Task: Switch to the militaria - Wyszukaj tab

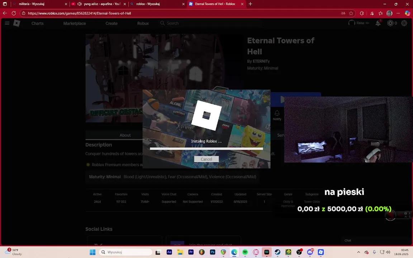Action: (39, 4)
